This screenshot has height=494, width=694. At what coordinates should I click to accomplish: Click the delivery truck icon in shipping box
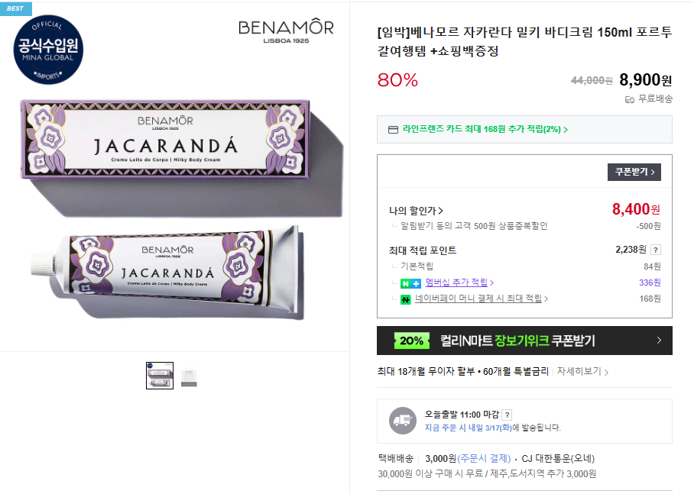403,421
